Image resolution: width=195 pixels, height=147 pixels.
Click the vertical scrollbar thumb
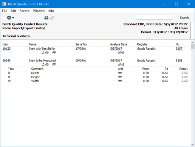192,47
